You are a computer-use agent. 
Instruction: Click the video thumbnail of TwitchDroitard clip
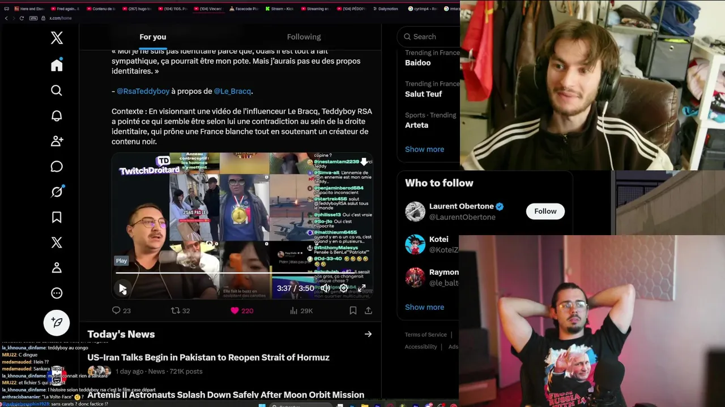click(242, 226)
